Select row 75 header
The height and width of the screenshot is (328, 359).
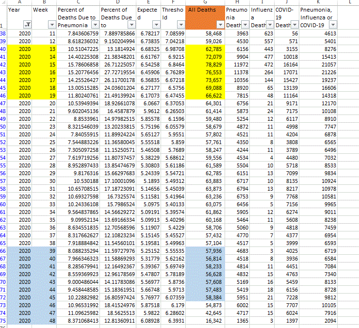tap(3, 320)
